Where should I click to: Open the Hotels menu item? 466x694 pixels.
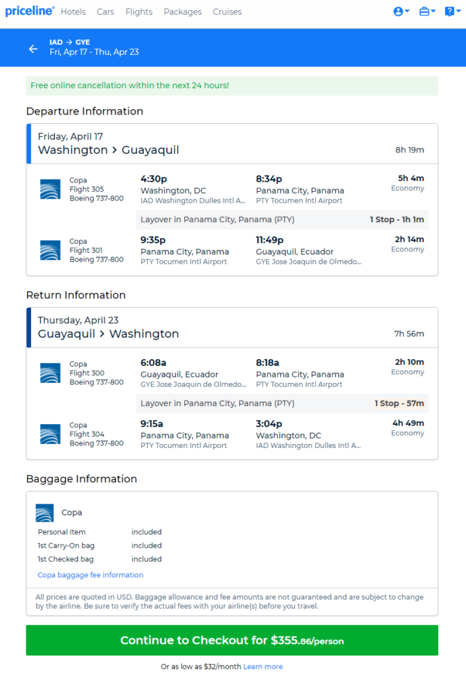pyautogui.click(x=73, y=12)
